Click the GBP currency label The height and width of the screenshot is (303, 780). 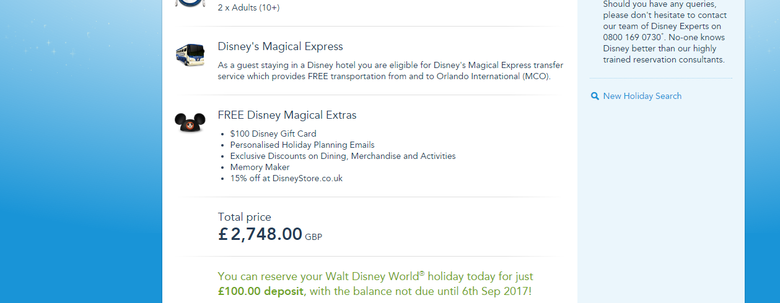313,237
